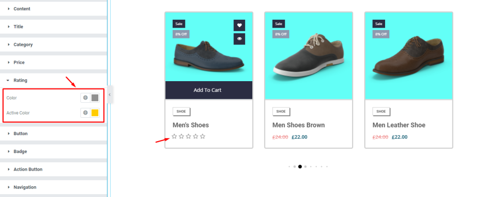Click the first rating star under Men's Shoes
The image size is (482, 197).
[x=174, y=136]
